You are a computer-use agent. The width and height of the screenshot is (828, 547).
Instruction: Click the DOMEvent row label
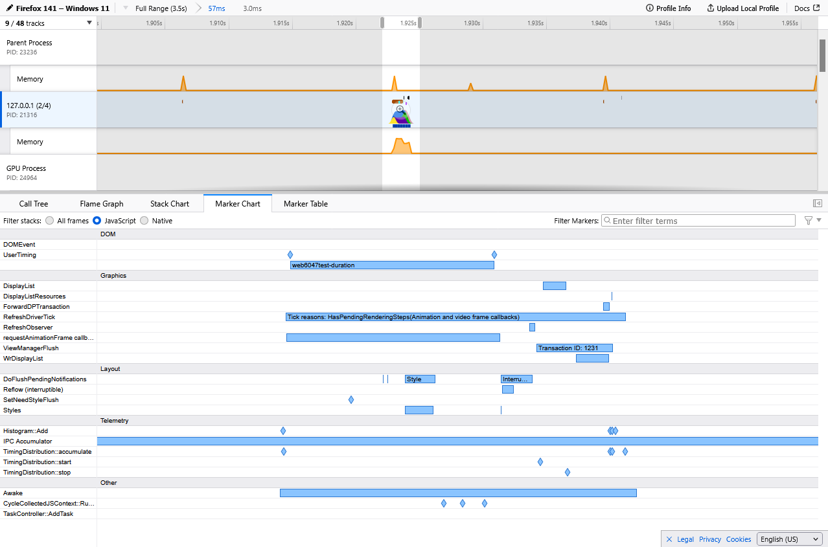coord(19,244)
